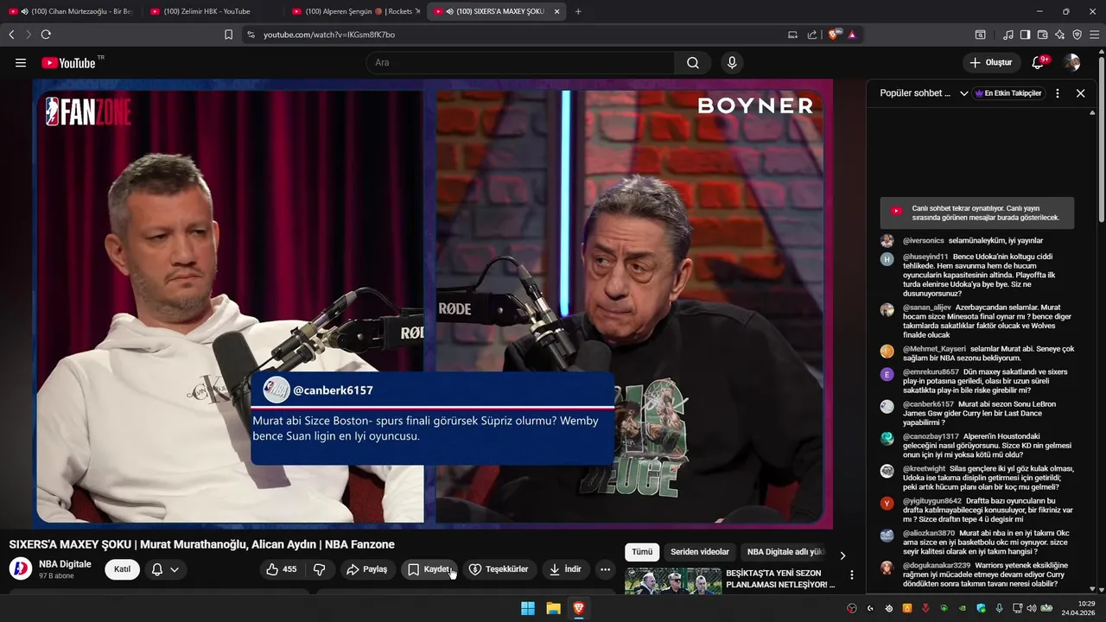The height and width of the screenshot is (622, 1106).
Task: Click the Brave Shields lion icon
Action: click(833, 35)
